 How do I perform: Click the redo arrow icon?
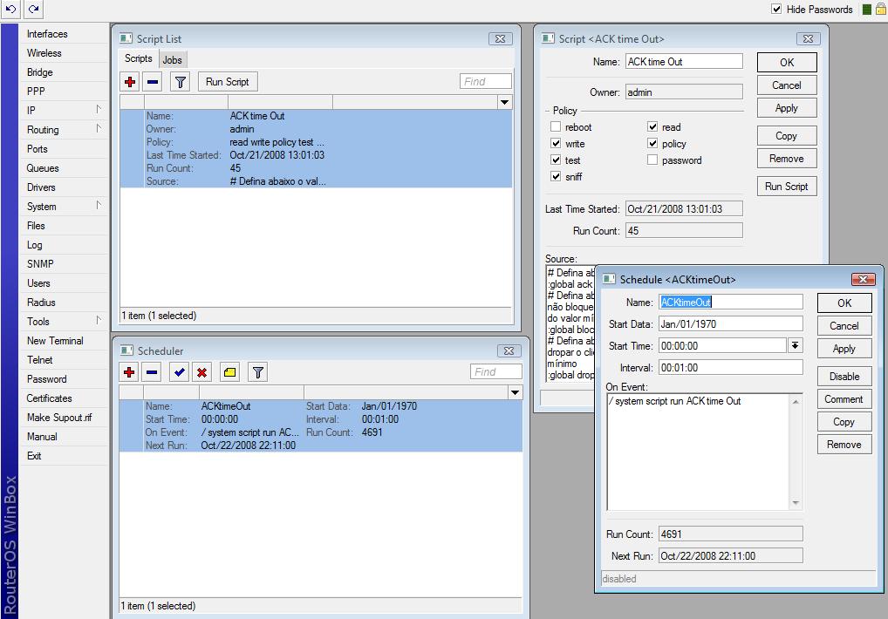pyautogui.click(x=33, y=9)
